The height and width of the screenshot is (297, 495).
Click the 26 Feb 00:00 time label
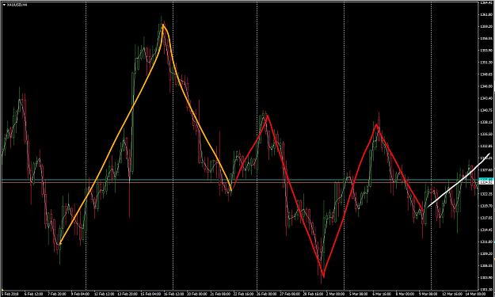point(266,294)
